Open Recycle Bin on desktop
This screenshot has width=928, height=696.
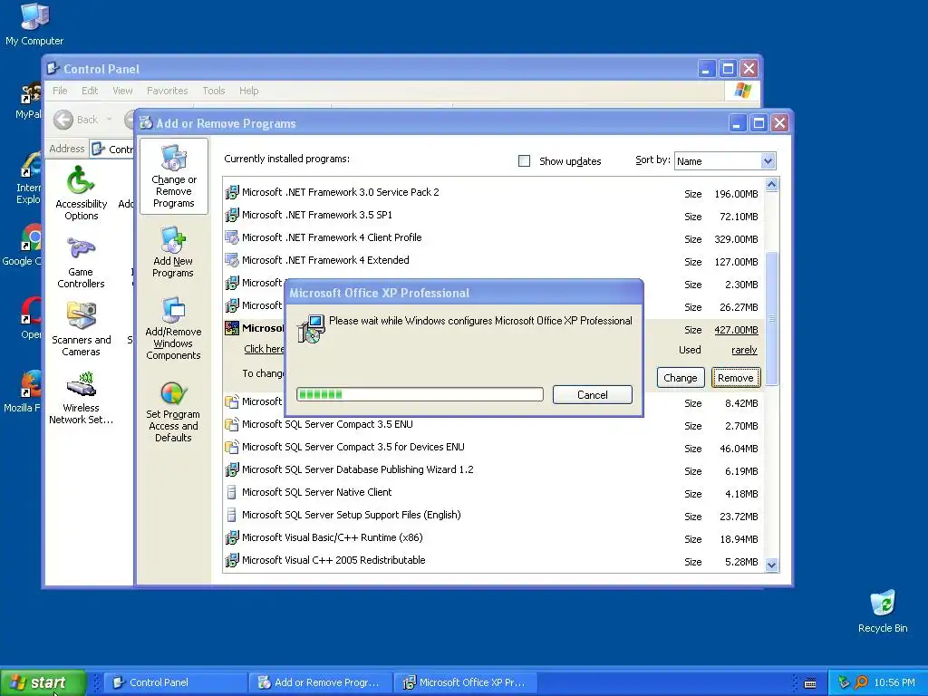[x=883, y=612]
